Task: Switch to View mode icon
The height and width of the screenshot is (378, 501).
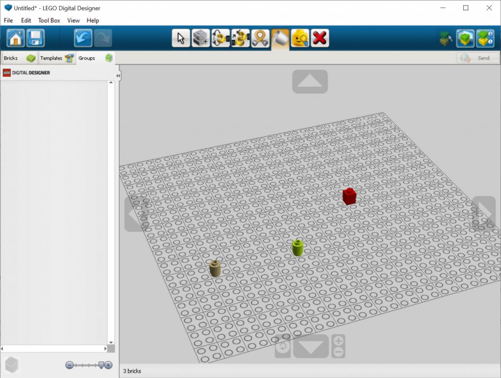Action: coord(465,38)
